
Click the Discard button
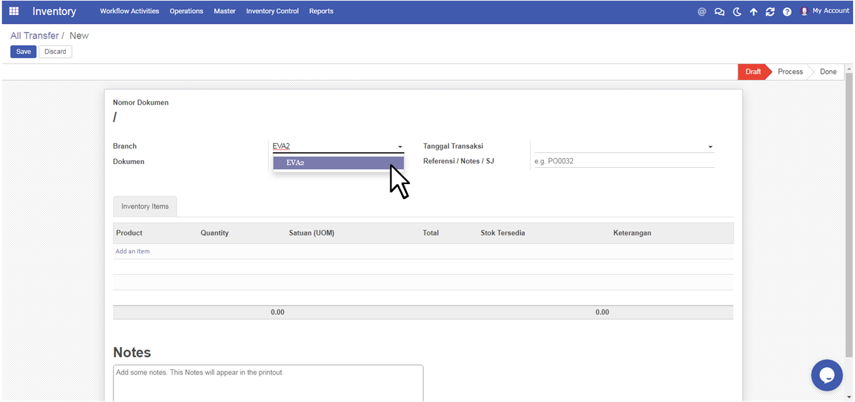click(x=55, y=52)
